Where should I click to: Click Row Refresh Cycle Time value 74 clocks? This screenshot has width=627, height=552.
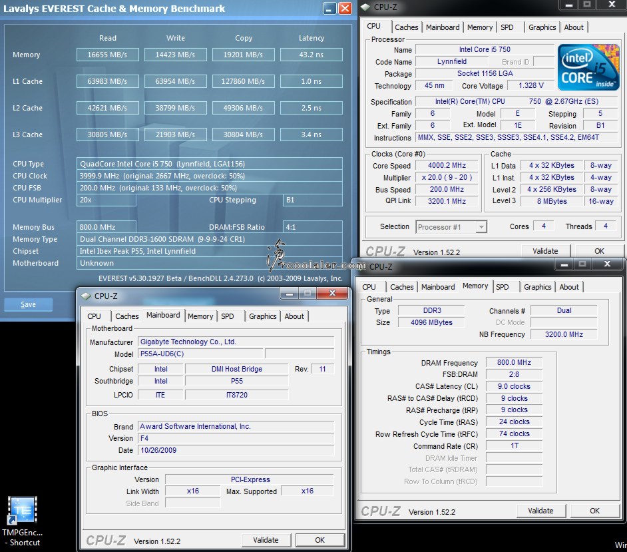tap(514, 433)
